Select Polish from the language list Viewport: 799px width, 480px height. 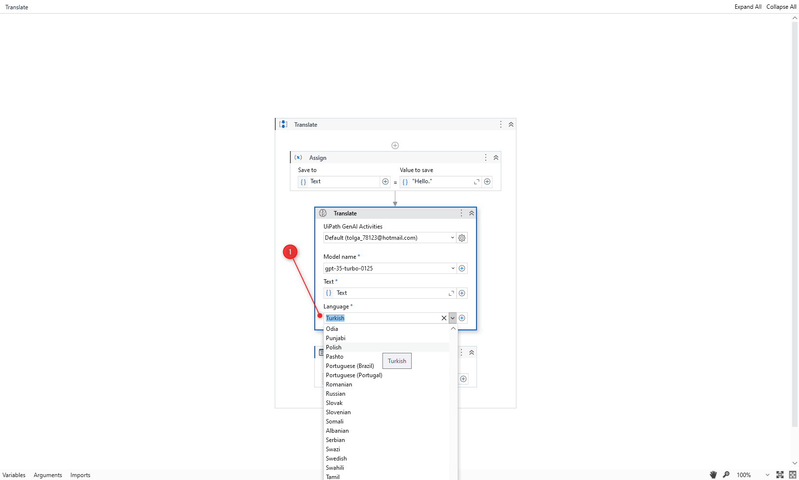tap(386, 347)
